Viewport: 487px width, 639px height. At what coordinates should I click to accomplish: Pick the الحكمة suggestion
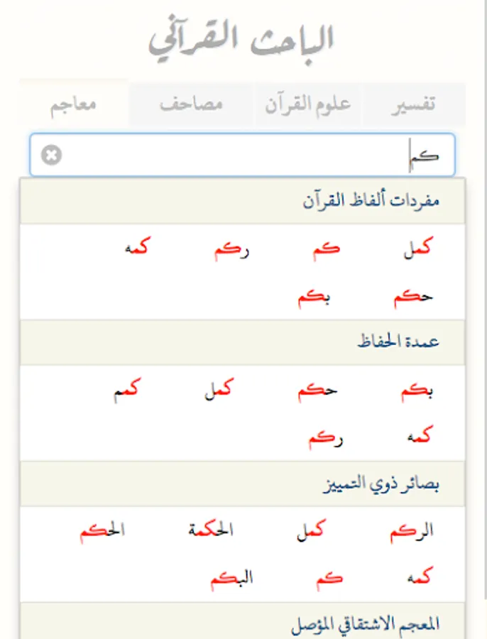tap(211, 530)
